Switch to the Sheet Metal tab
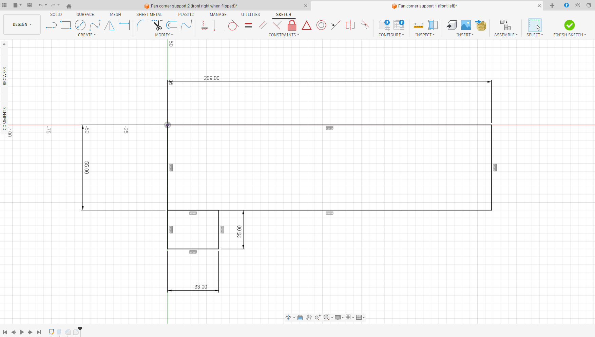Image resolution: width=595 pixels, height=337 pixels. click(x=149, y=15)
